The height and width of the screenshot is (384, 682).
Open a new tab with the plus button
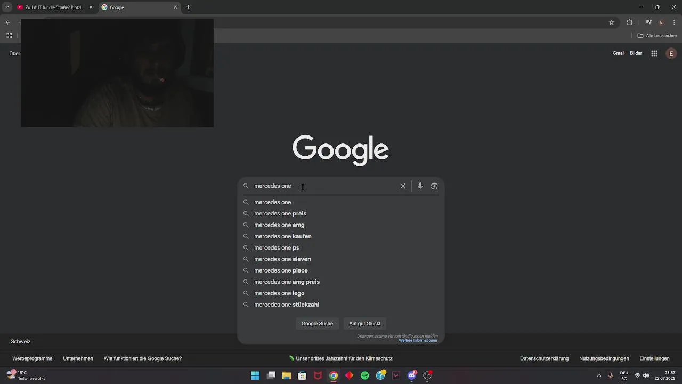click(x=188, y=7)
